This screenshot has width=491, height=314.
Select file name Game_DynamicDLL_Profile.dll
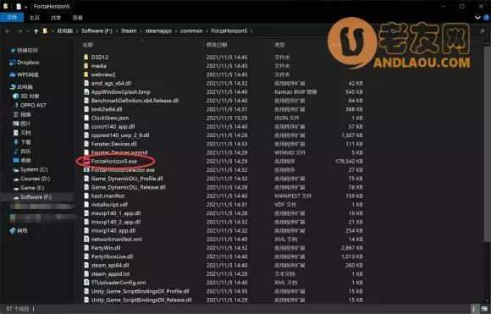coord(127,179)
